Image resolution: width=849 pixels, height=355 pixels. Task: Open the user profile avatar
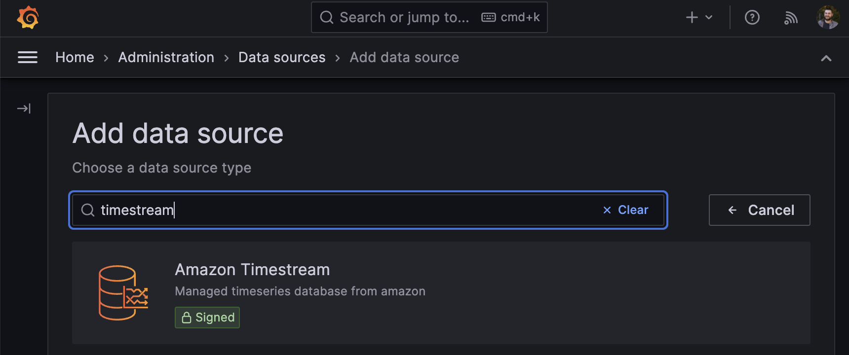(x=828, y=18)
